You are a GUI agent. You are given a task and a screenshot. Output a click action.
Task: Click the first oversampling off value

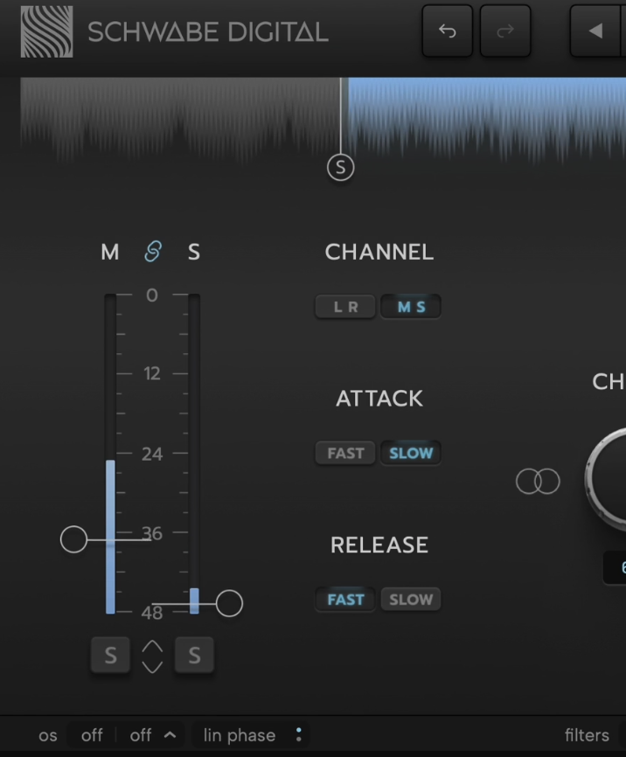[92, 735]
